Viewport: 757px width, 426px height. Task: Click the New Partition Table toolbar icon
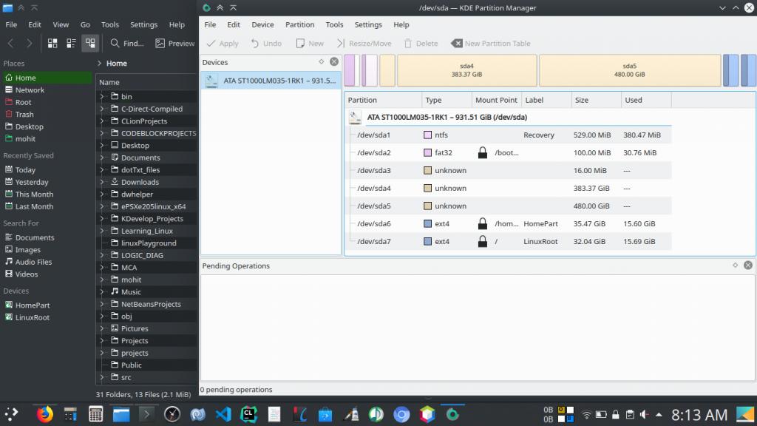pos(457,44)
